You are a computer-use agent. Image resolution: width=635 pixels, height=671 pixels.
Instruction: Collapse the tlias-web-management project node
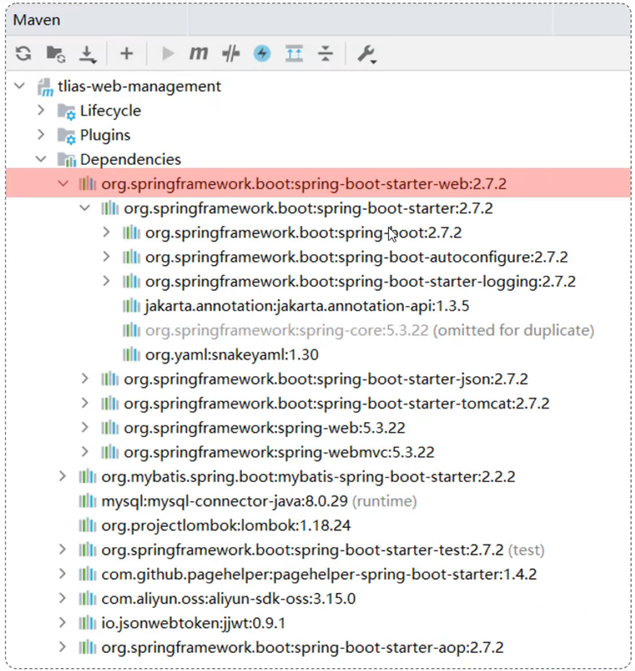pos(20,86)
